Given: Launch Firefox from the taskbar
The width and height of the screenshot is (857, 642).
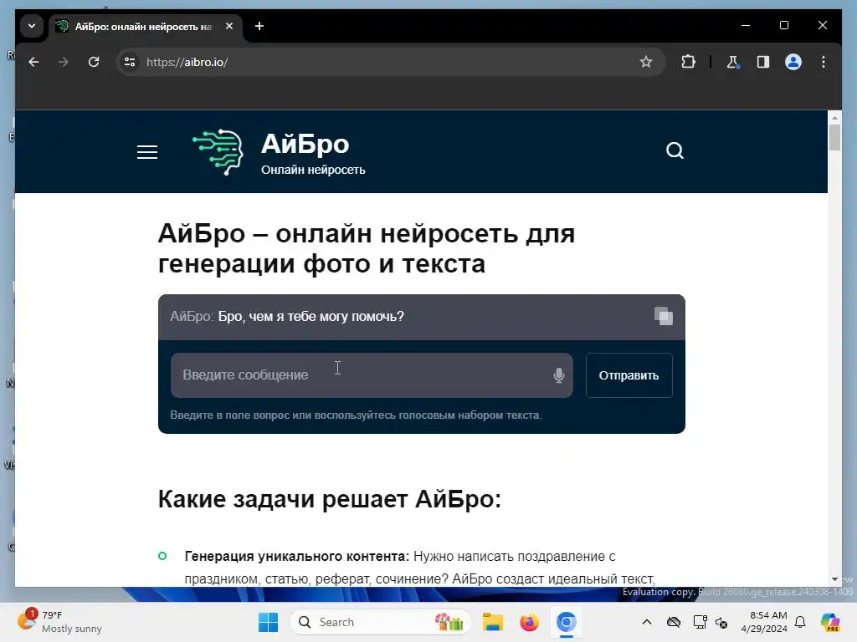Looking at the screenshot, I should tap(529, 622).
